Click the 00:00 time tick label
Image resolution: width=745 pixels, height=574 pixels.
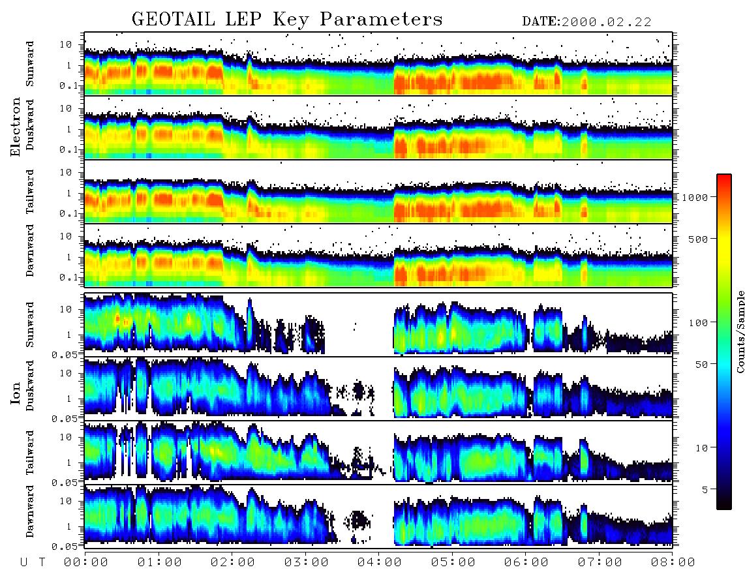86,563
